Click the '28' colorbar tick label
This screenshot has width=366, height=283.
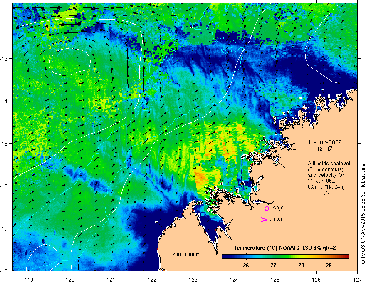(x=301, y=265)
